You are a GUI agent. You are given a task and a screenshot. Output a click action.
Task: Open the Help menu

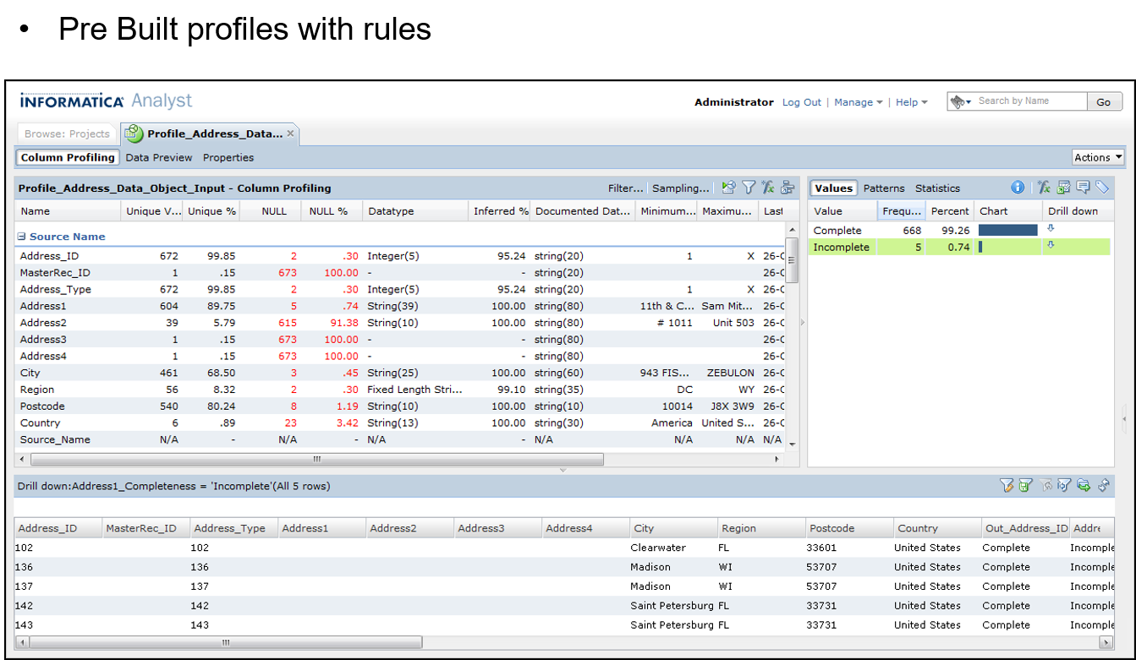[x=912, y=102]
